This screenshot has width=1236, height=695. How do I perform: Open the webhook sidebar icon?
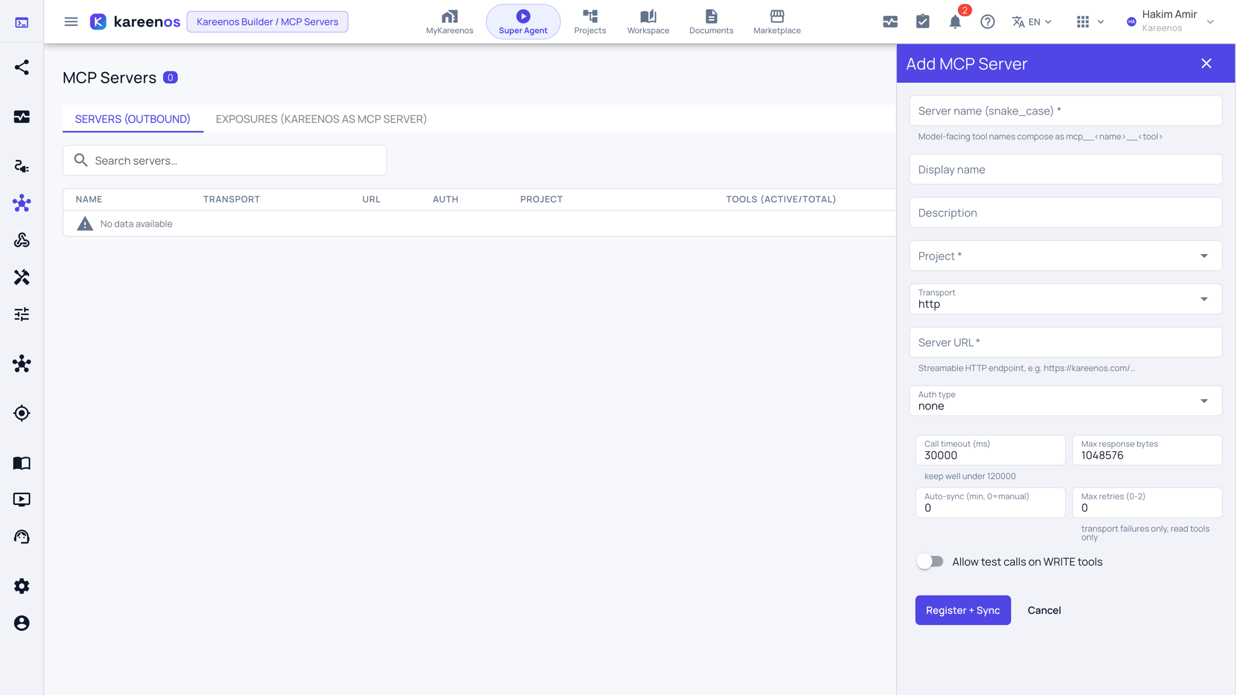click(x=22, y=240)
